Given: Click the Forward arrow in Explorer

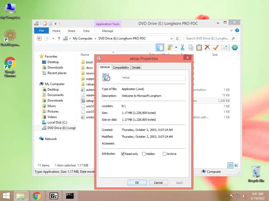Looking at the screenshot, I should tap(47, 38).
